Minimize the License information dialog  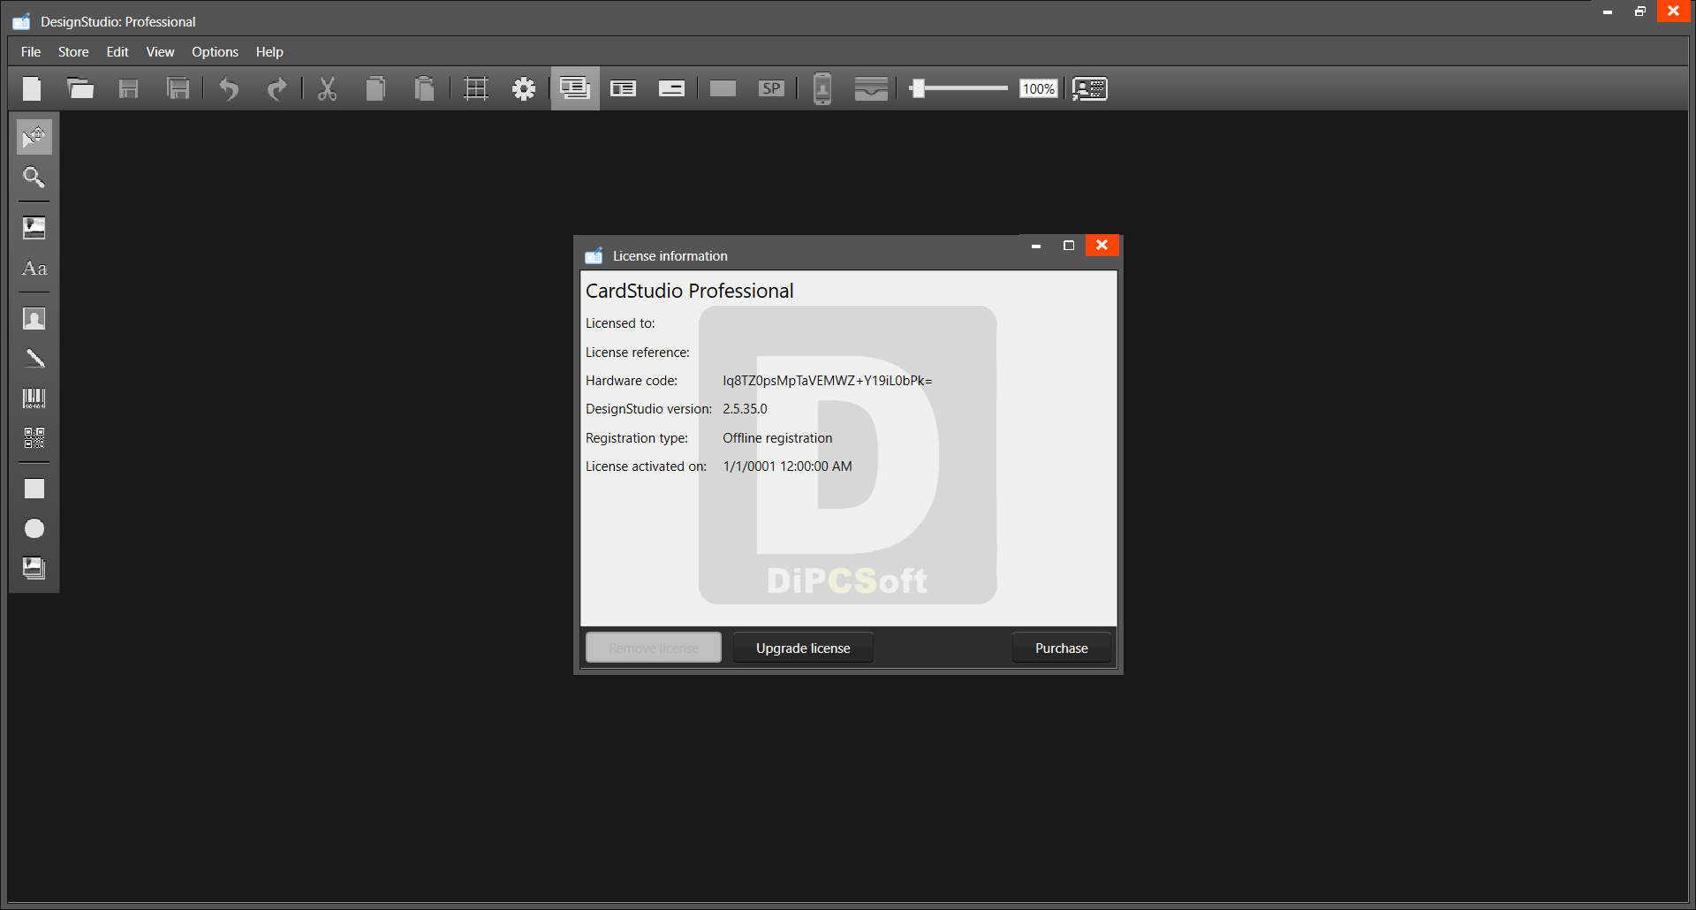pyautogui.click(x=1036, y=246)
